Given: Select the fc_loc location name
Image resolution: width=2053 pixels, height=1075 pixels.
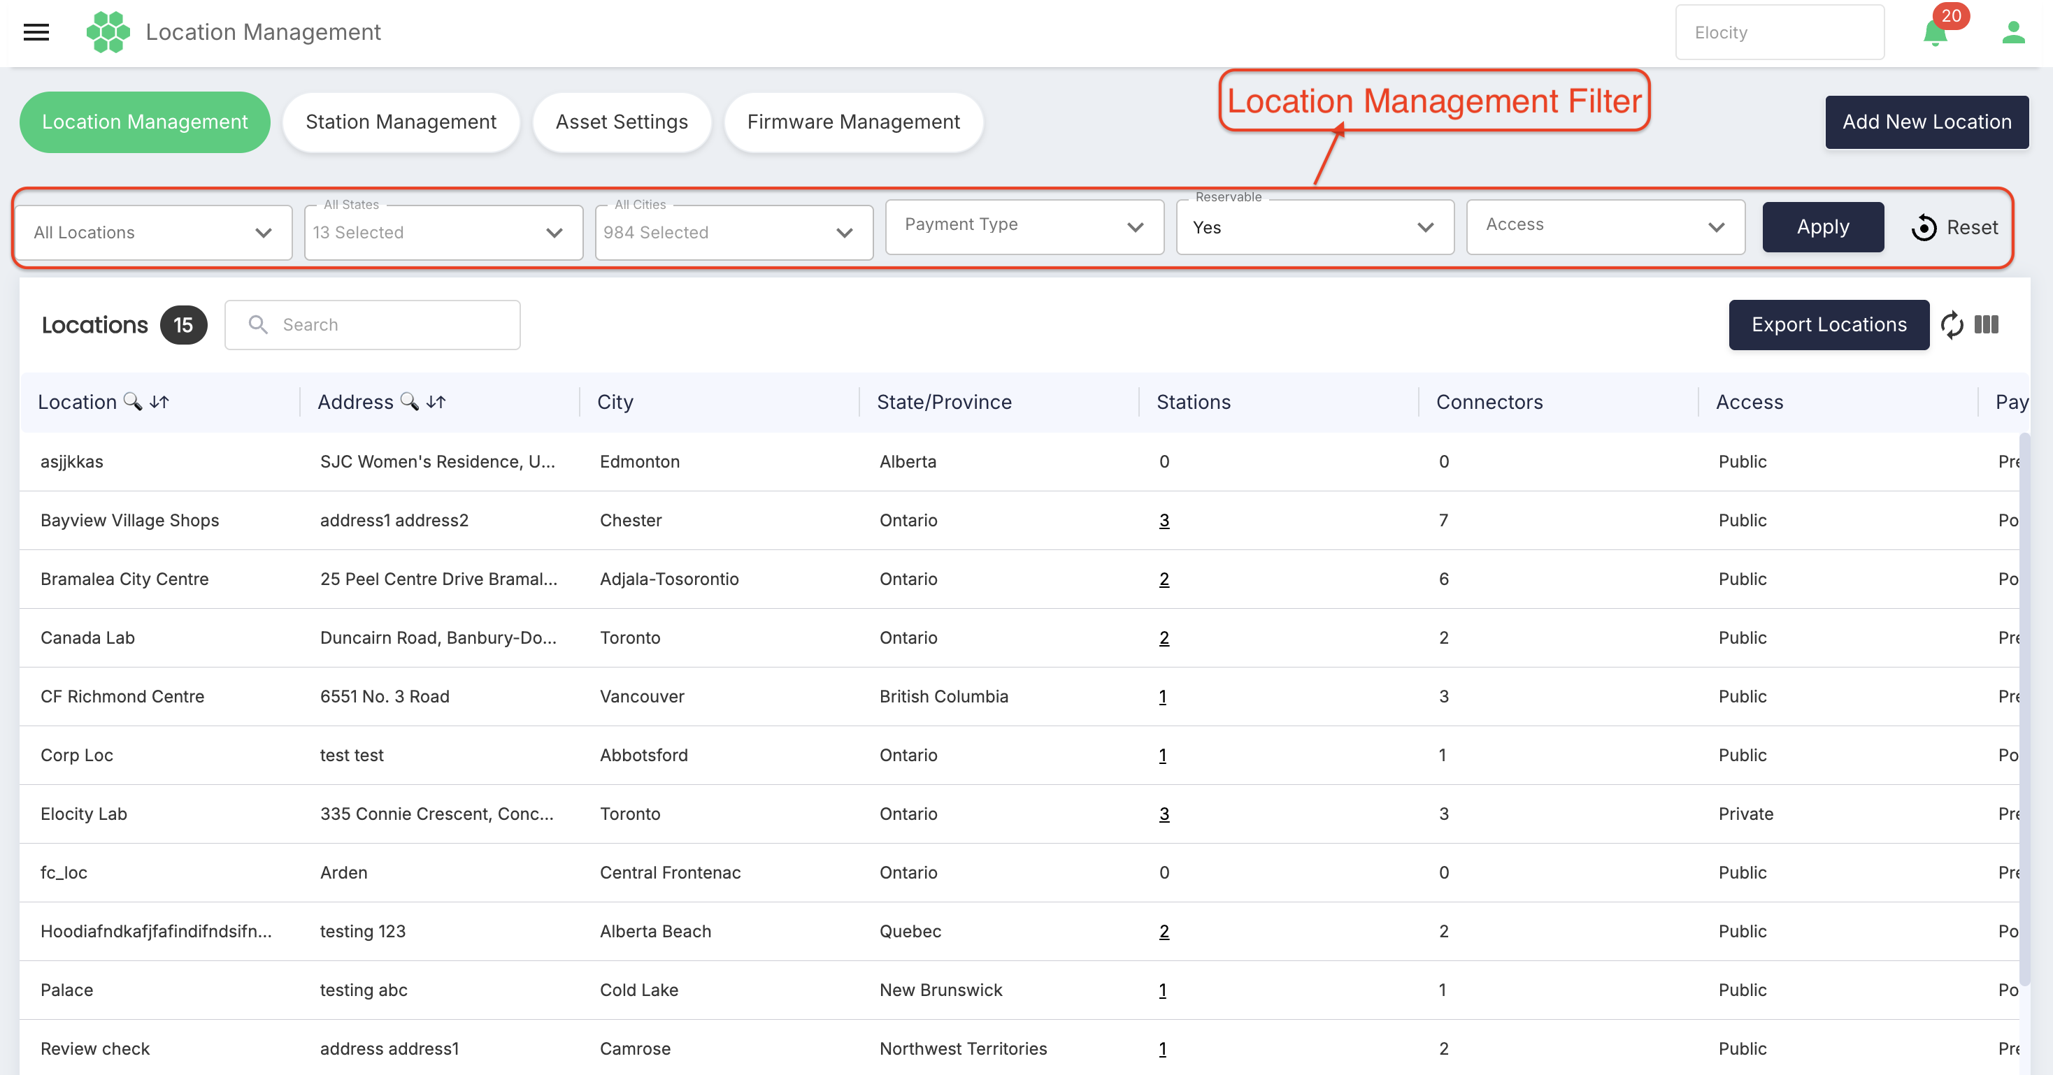Looking at the screenshot, I should point(64,874).
